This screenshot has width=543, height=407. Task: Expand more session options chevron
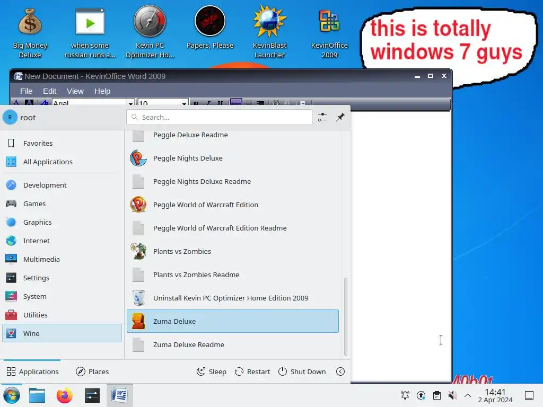(340, 371)
